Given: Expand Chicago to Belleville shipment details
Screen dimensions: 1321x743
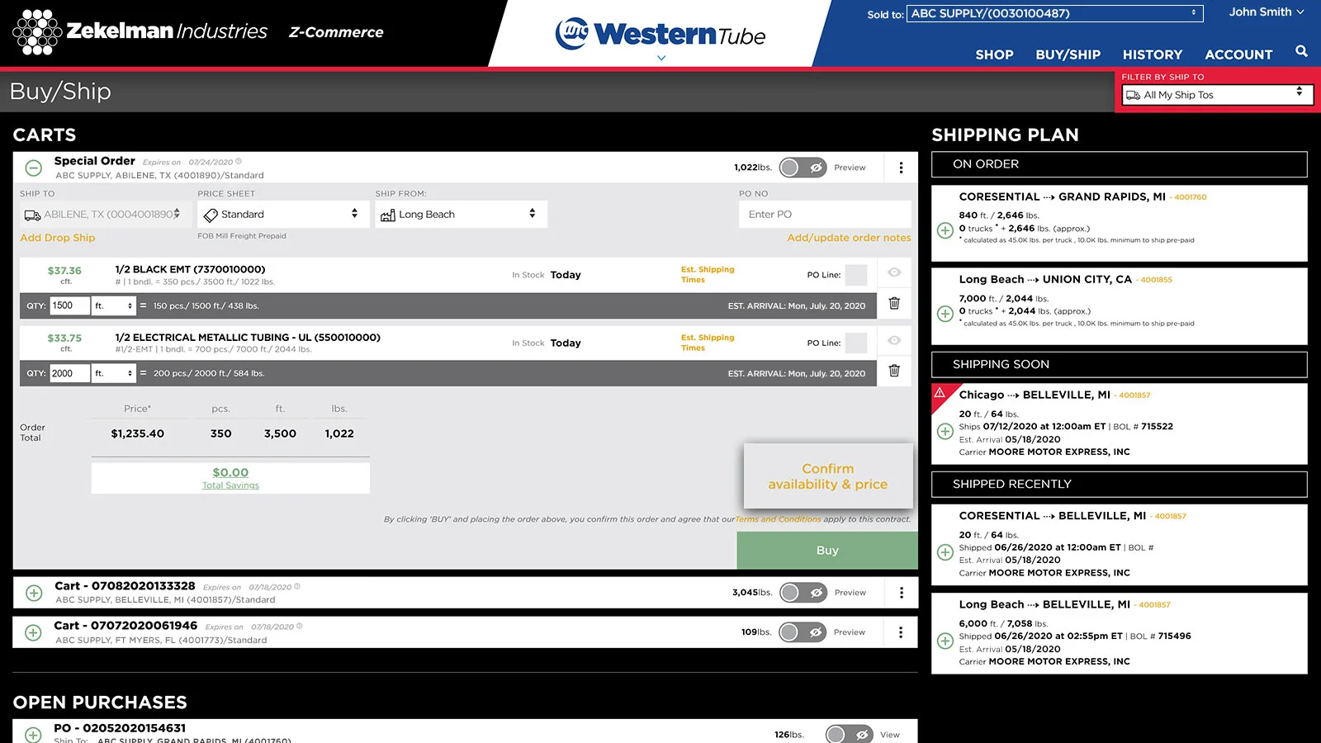Looking at the screenshot, I should (x=945, y=431).
